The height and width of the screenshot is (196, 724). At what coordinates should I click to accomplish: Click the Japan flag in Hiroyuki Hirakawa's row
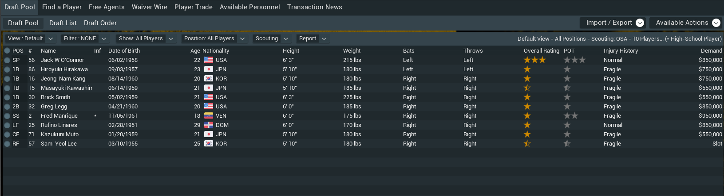208,69
